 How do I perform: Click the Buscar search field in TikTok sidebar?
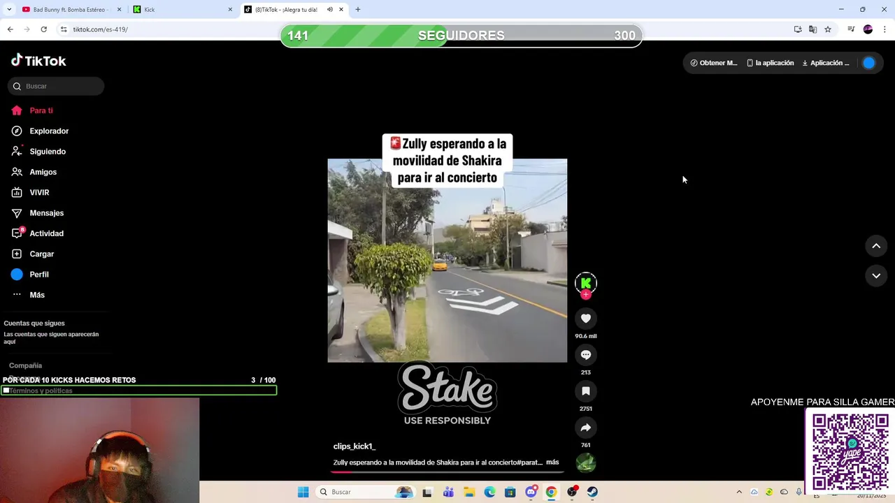pos(56,86)
